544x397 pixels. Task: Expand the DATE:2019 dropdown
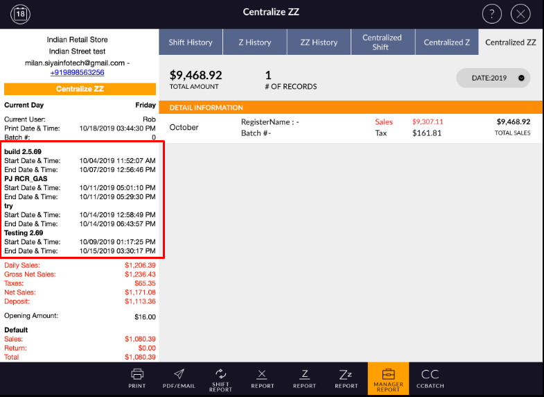[493, 78]
